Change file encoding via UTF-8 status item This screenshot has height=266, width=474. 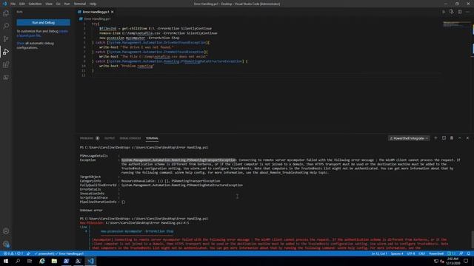[x=411, y=253]
